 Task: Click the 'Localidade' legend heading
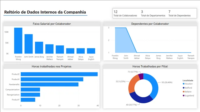[188, 80]
